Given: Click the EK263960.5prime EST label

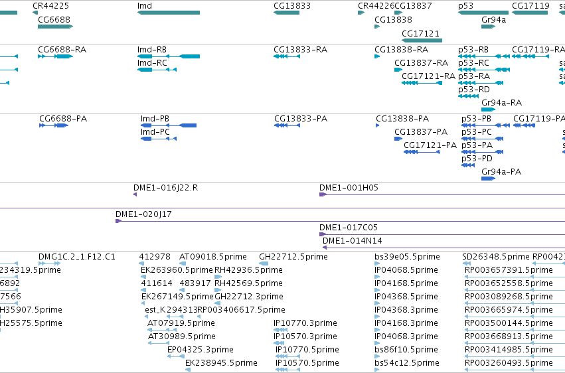Looking at the screenshot, I should (x=177, y=270).
